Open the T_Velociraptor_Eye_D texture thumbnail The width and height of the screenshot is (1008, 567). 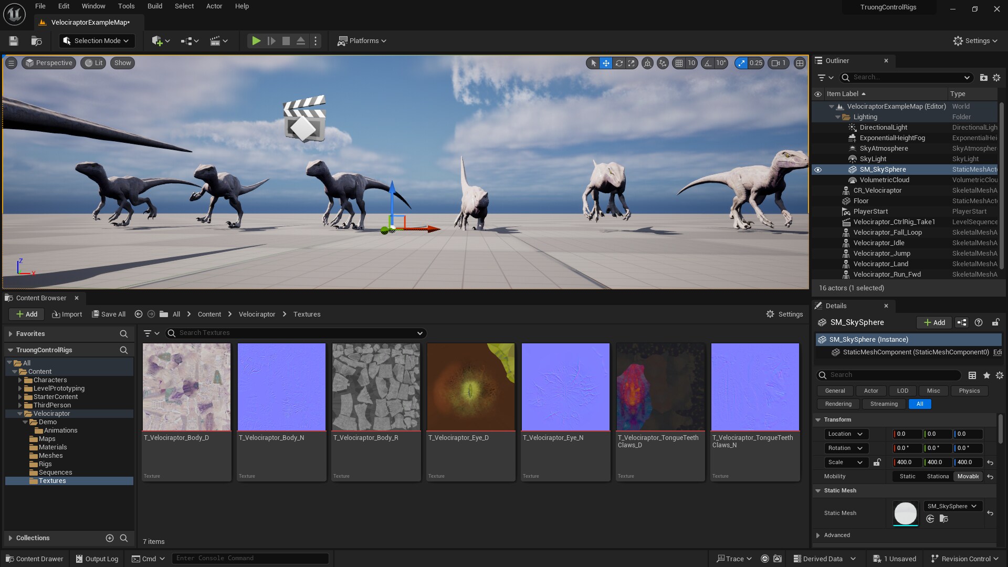470,387
